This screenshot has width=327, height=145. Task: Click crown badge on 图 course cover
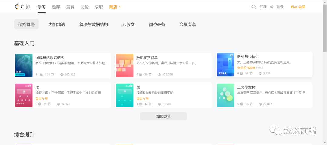click(131, 86)
